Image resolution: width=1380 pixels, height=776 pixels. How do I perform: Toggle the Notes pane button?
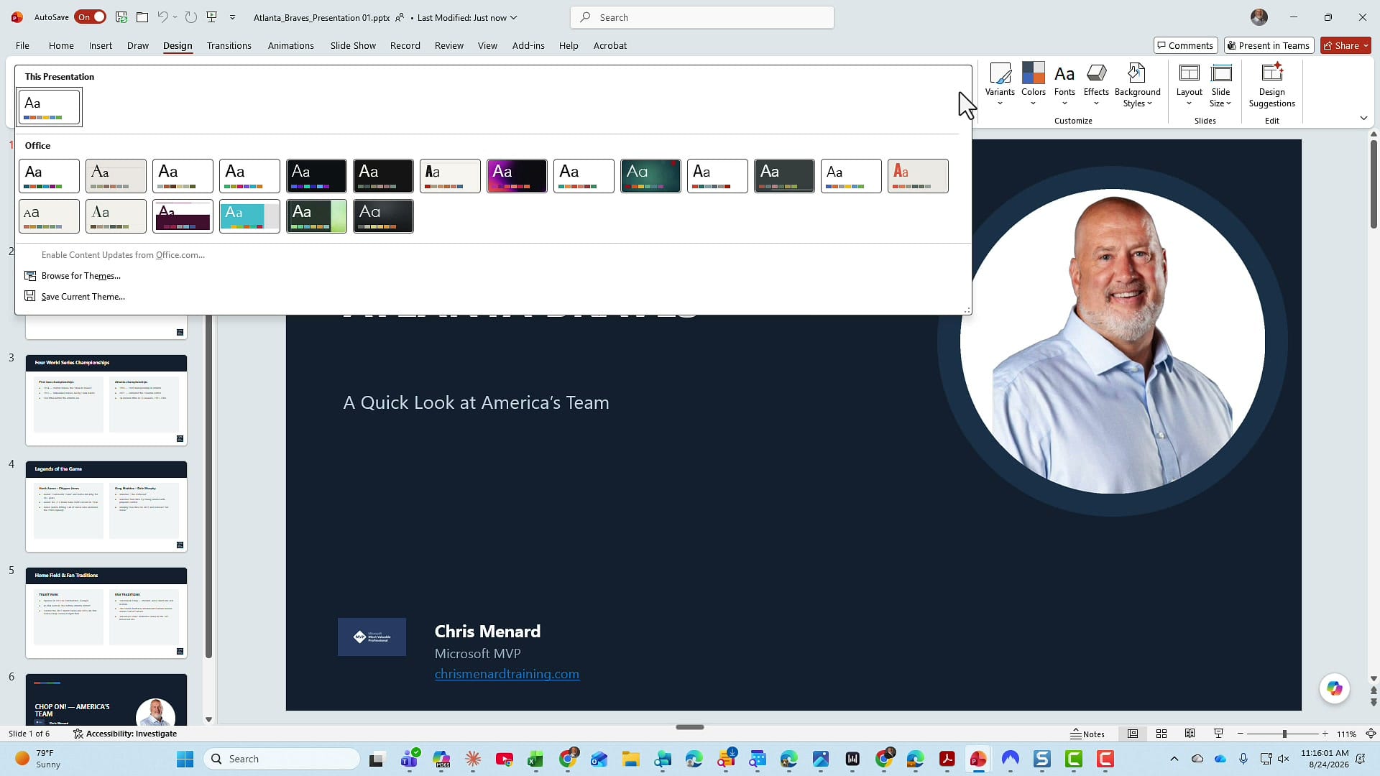[x=1087, y=734]
